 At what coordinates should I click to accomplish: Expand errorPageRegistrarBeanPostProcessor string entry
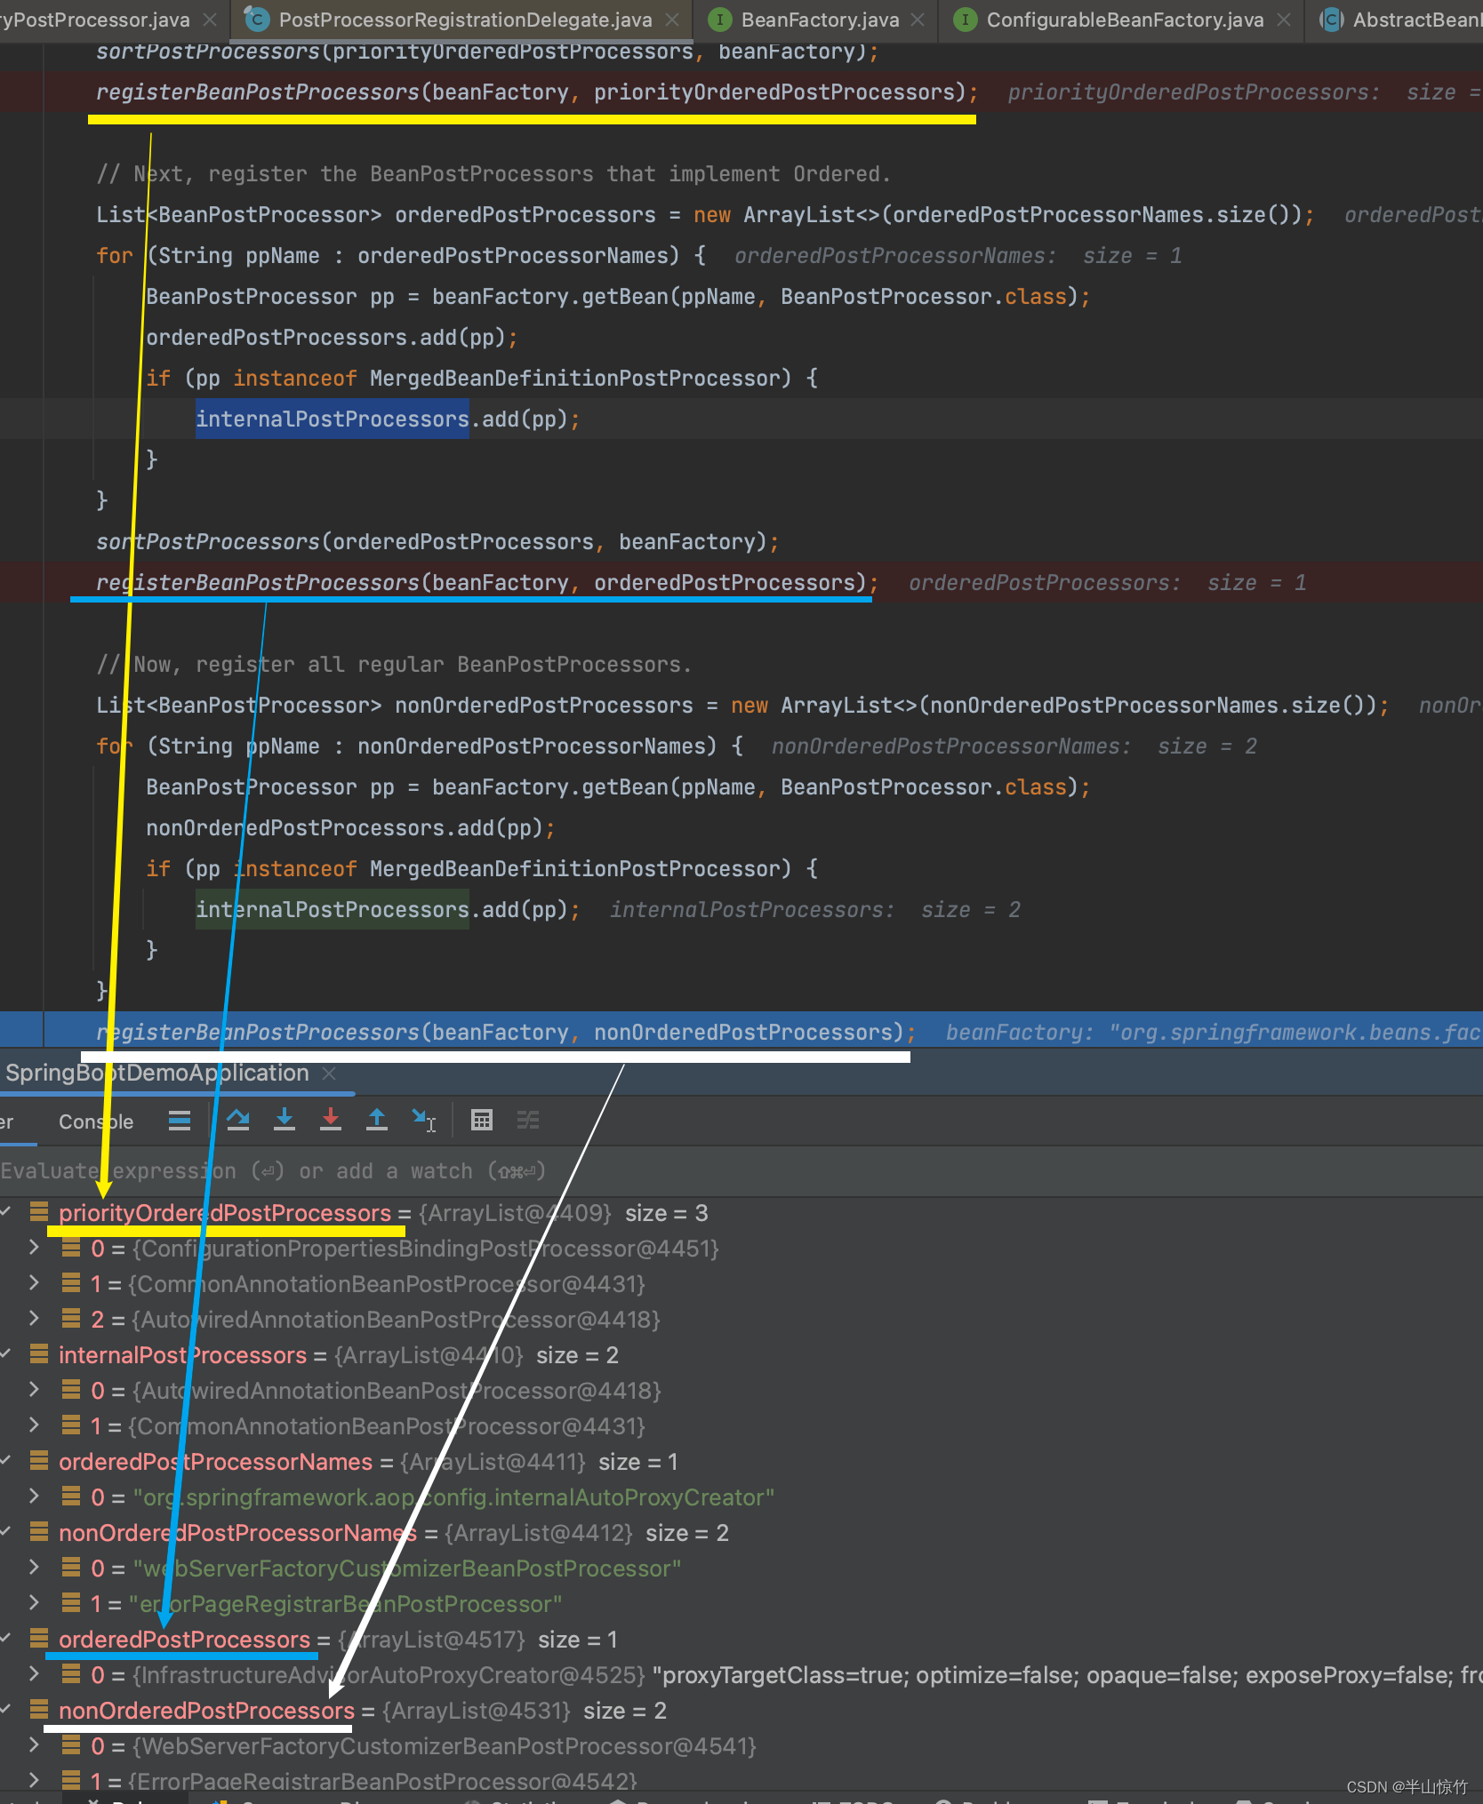click(34, 1603)
